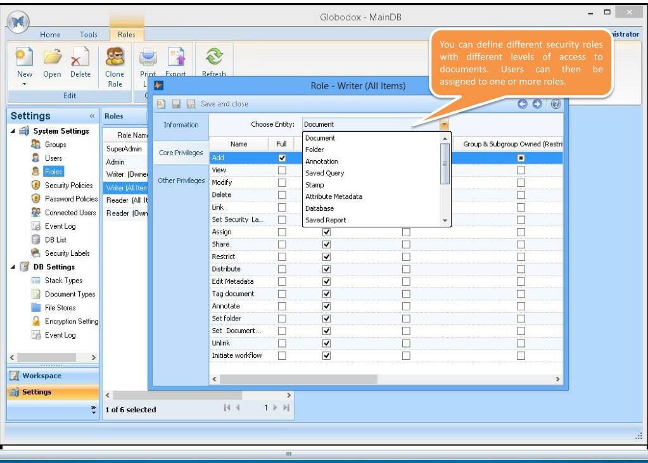Click the Settings tree horizontal scrollbar
Screen dimensions: 648x463
pos(46,358)
